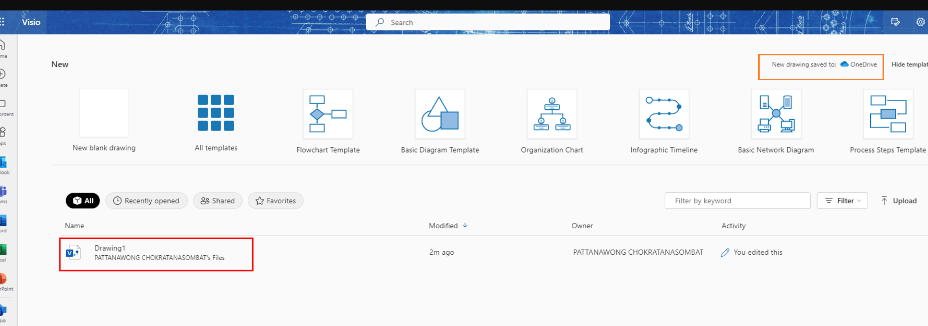This screenshot has height=326, width=928.
Task: Launch Word from the sidebar
Action: (x=3, y=223)
